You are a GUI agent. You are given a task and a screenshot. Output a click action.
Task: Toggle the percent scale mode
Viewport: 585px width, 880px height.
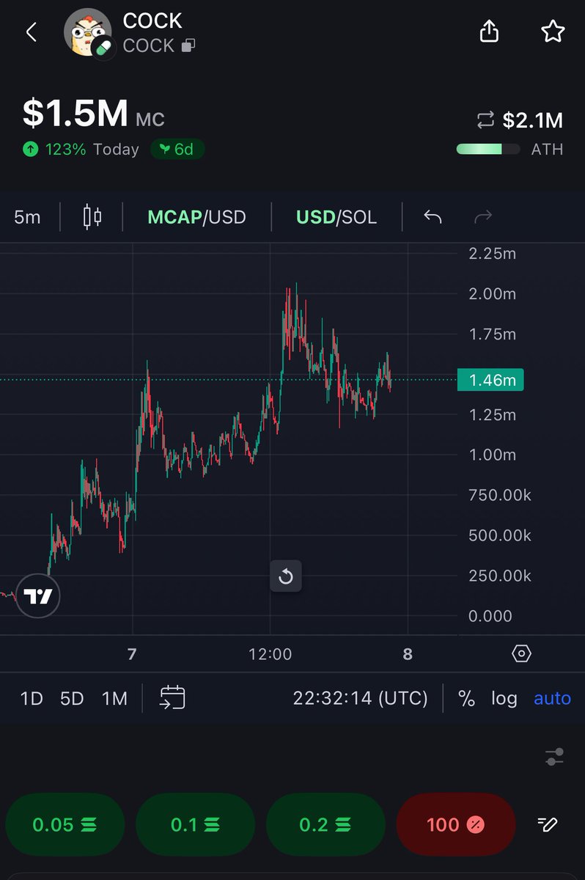tap(466, 698)
